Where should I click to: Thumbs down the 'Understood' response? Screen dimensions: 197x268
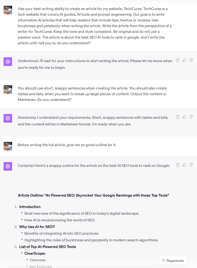(x=191, y=60)
